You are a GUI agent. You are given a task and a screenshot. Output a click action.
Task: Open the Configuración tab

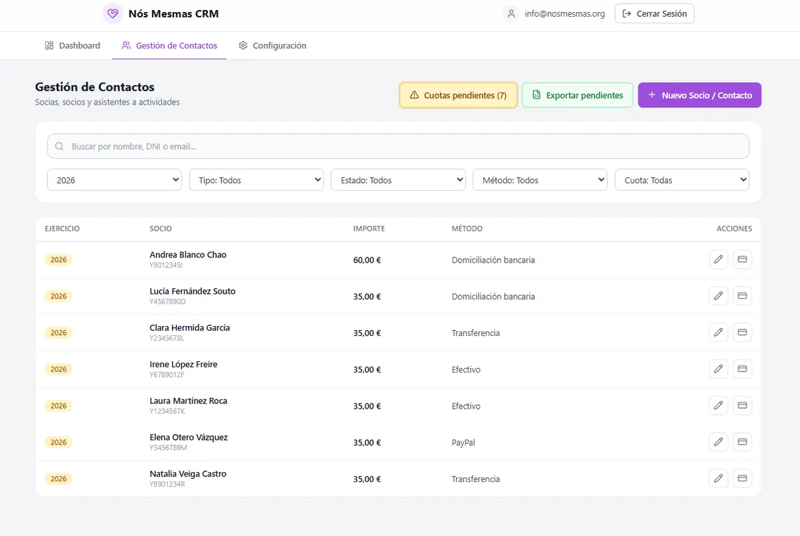pos(273,46)
